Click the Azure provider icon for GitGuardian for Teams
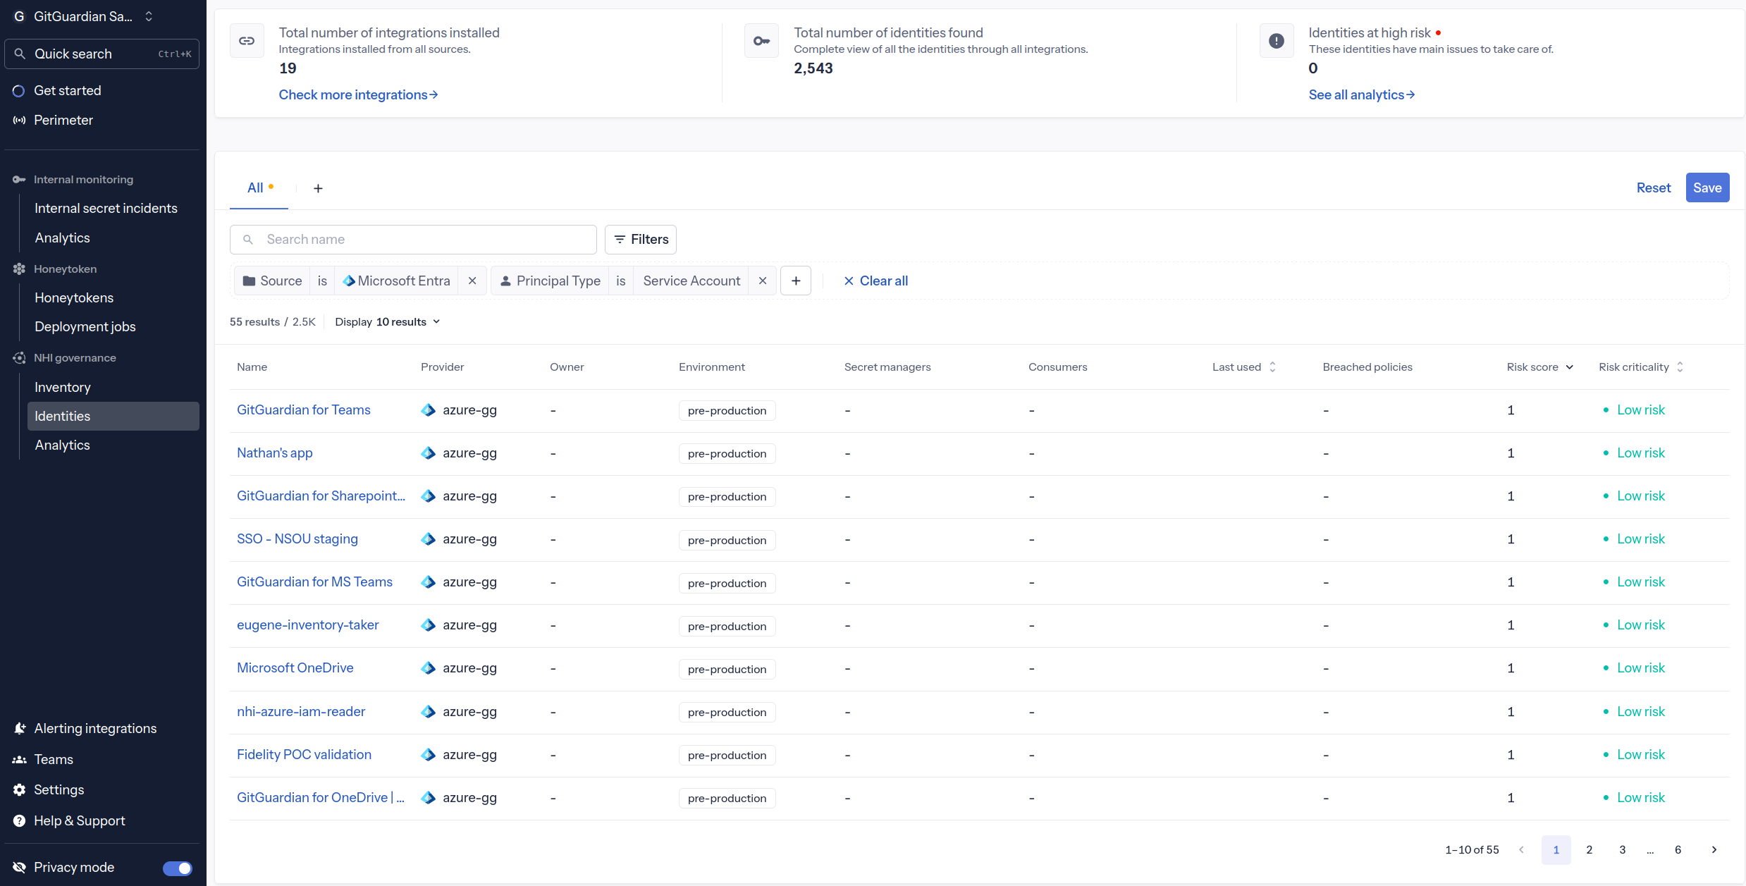This screenshot has width=1746, height=886. pos(428,410)
